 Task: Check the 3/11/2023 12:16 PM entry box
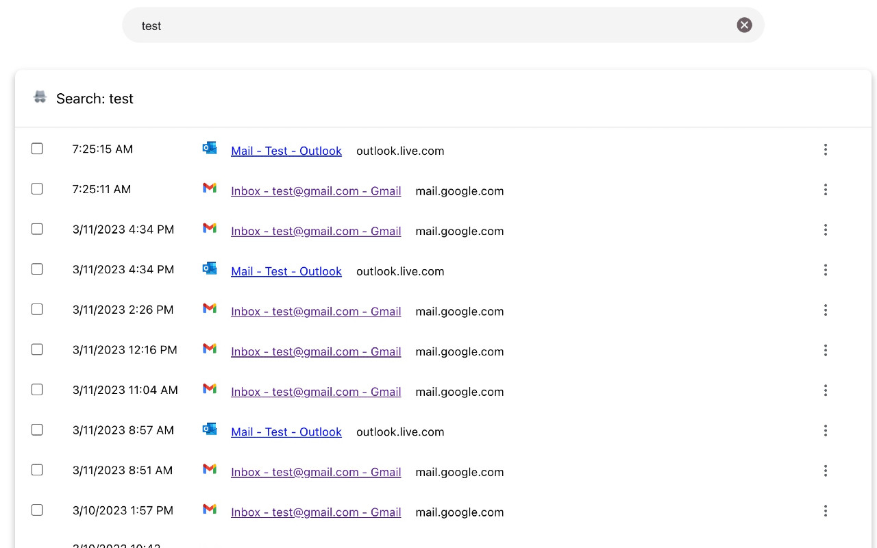(37, 349)
